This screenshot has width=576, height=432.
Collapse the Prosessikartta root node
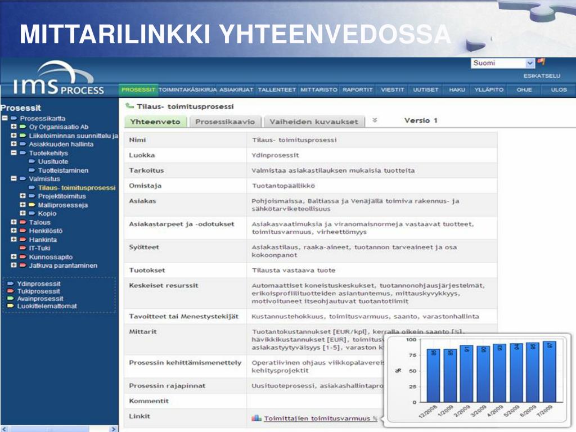pyautogui.click(x=4, y=118)
